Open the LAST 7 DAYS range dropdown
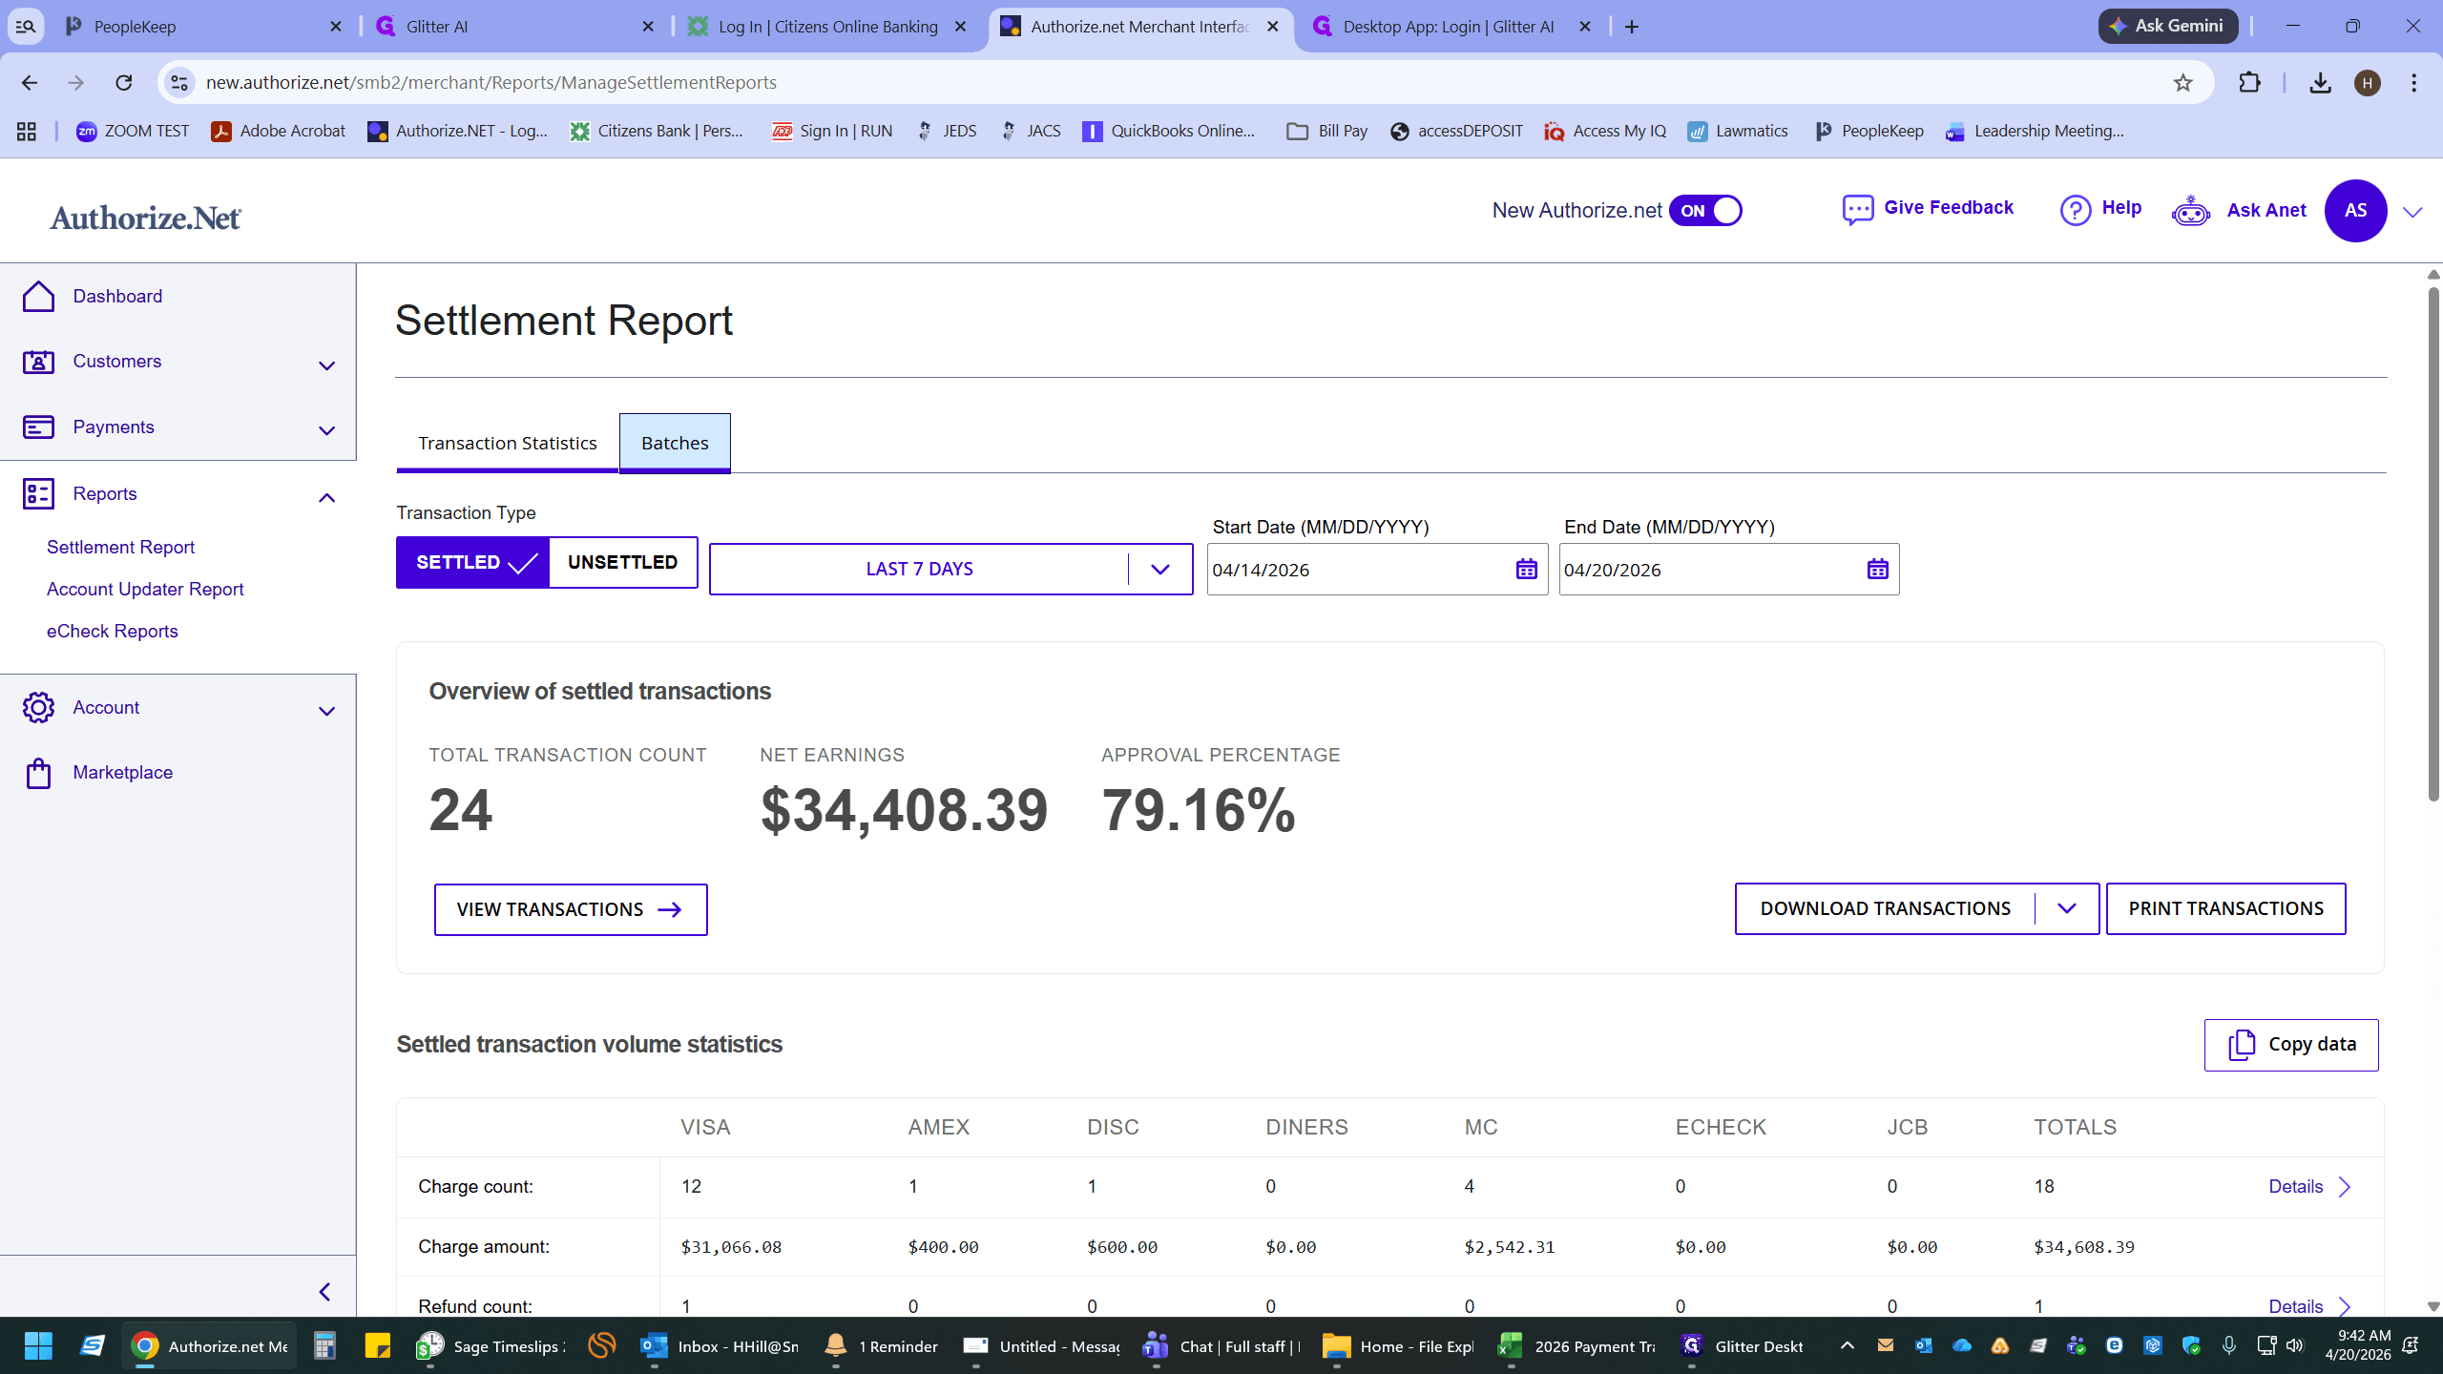Screen dimensions: 2443x1374 (x=950, y=570)
